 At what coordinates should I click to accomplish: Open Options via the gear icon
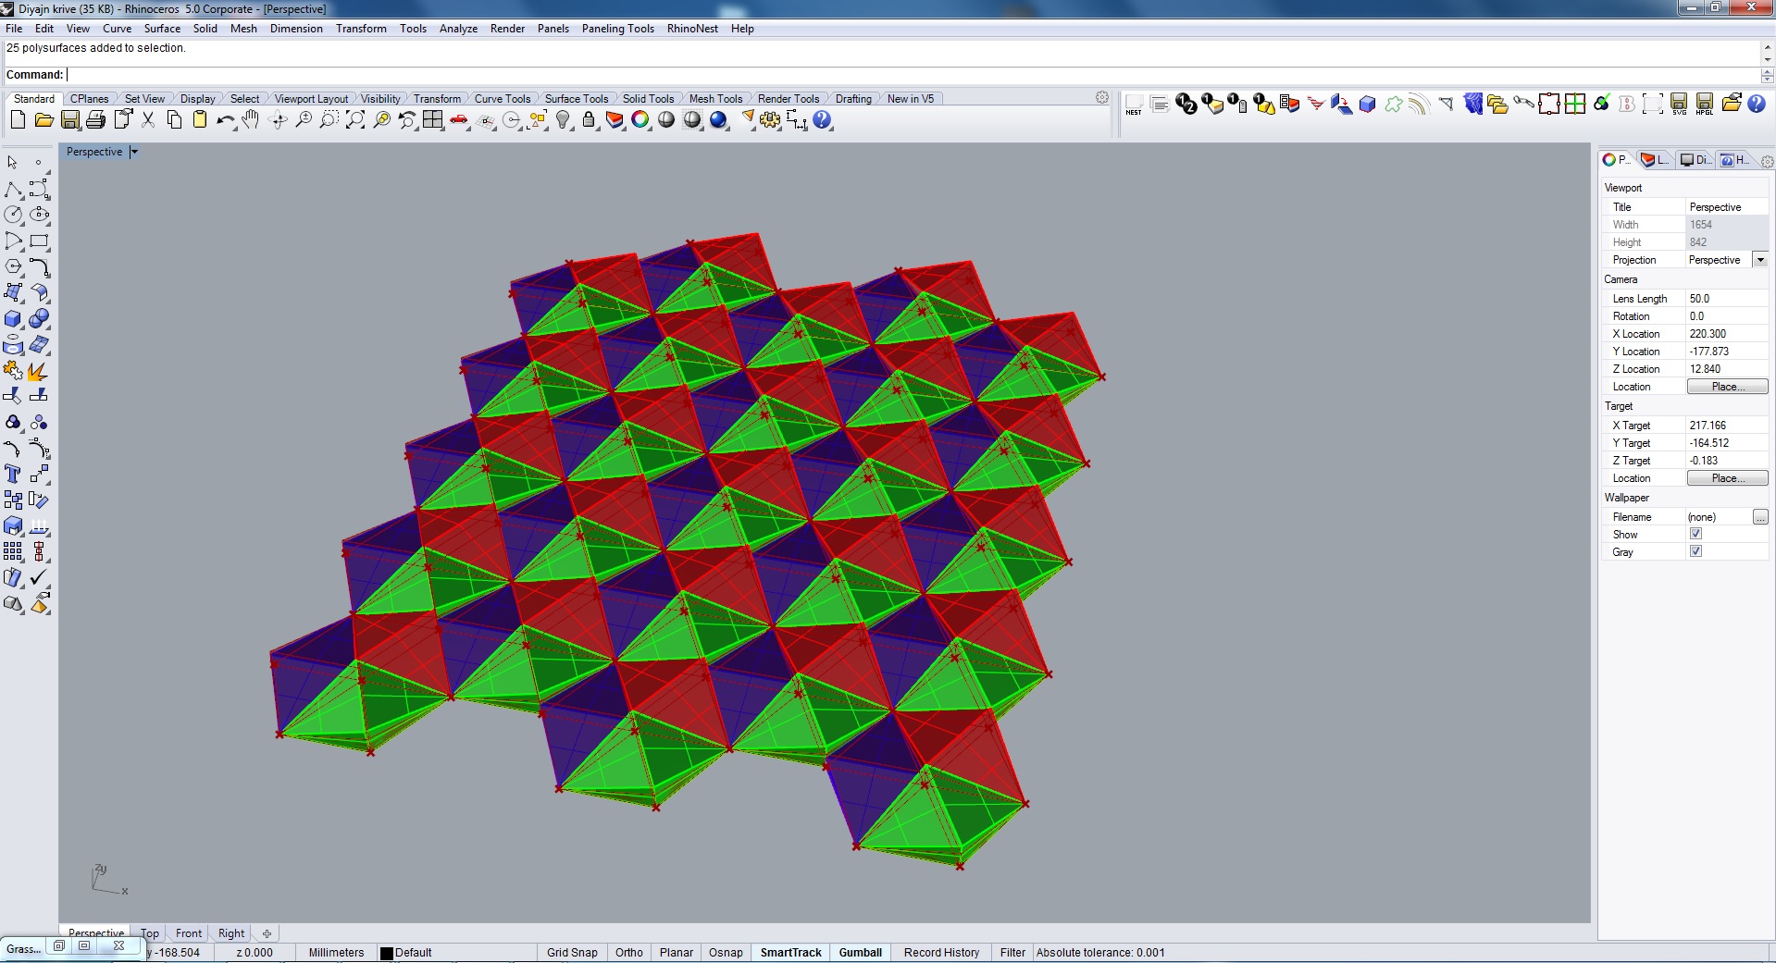point(771,120)
